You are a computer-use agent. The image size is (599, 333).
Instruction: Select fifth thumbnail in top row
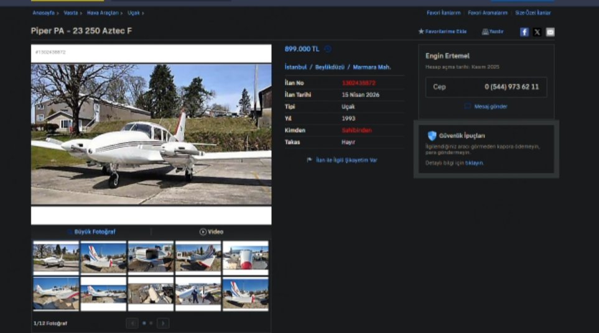click(246, 257)
